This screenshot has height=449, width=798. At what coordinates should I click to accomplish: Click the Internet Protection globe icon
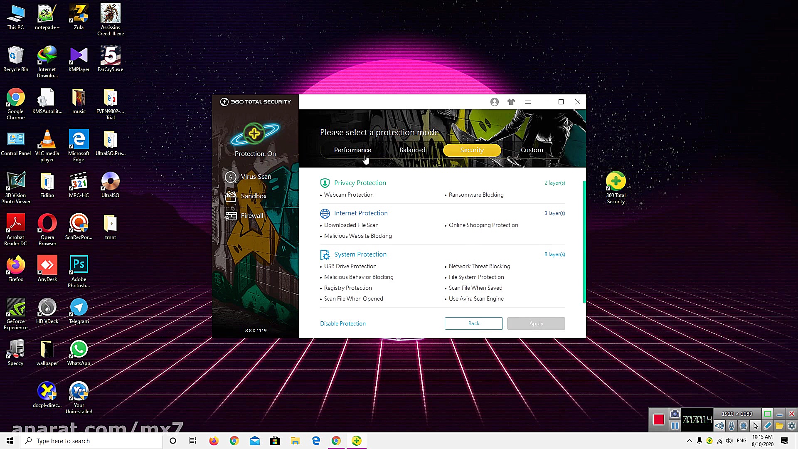pyautogui.click(x=325, y=213)
